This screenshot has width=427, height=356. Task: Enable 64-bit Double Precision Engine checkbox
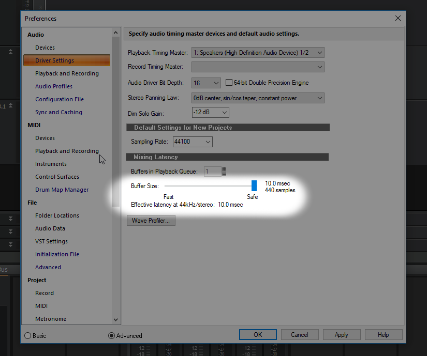click(229, 83)
